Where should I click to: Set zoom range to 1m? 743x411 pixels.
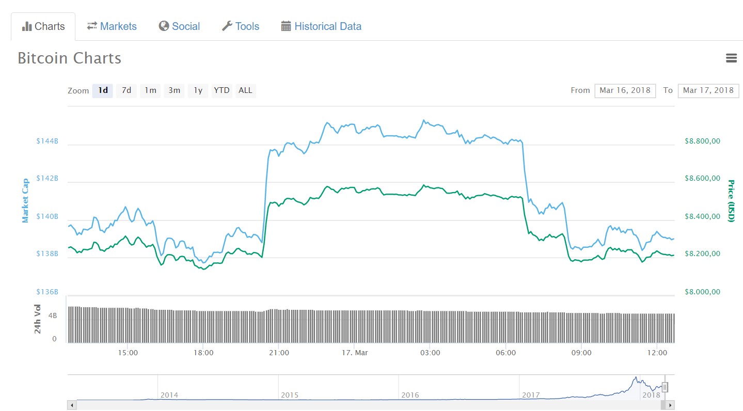(x=150, y=90)
